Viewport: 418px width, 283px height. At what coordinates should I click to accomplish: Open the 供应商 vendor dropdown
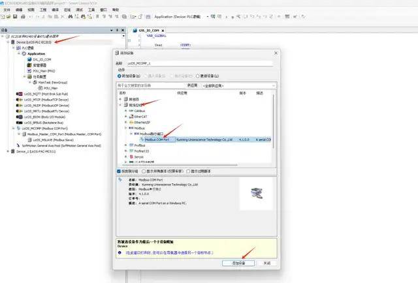(235, 85)
